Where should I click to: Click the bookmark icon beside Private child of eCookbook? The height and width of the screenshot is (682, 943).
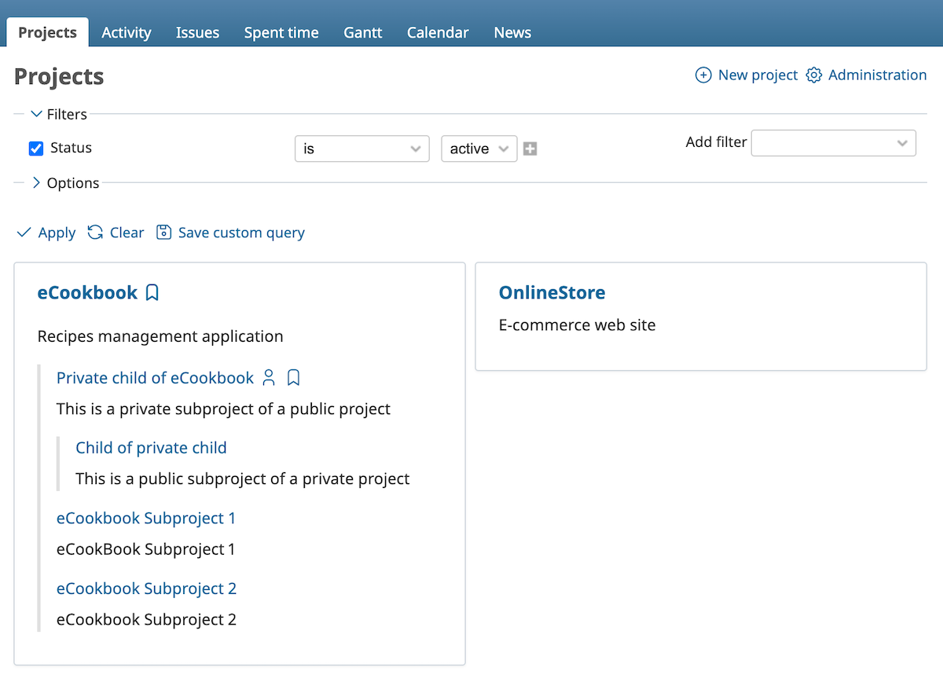(293, 378)
